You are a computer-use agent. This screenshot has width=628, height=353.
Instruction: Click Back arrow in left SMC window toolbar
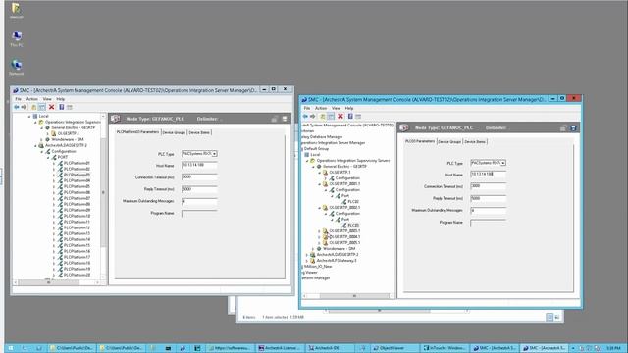point(17,107)
